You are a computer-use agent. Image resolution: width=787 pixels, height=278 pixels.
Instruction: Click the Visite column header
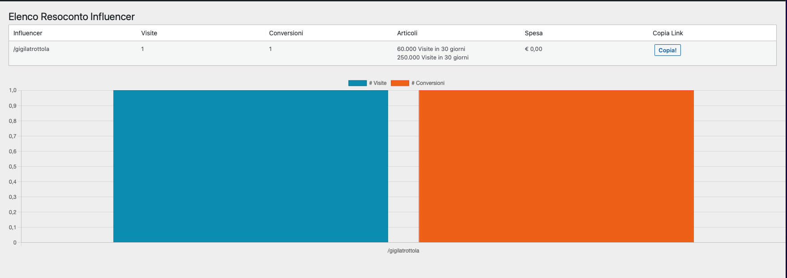149,33
